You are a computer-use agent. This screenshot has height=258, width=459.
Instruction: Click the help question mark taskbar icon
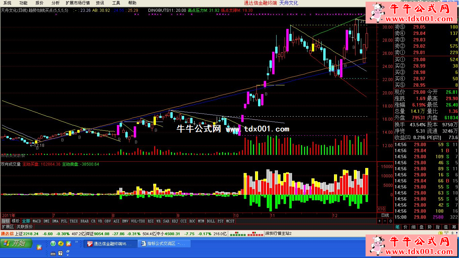tap(60, 253)
